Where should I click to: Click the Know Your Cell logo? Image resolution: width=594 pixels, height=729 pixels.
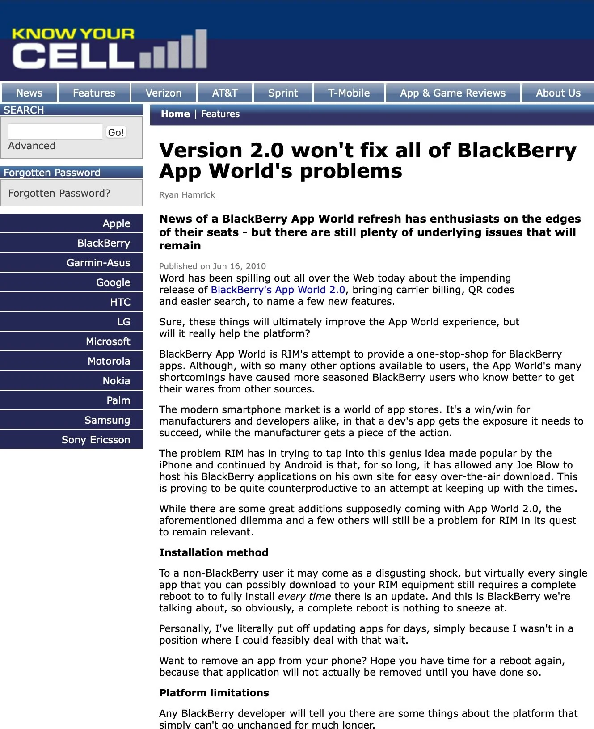[x=110, y=48]
